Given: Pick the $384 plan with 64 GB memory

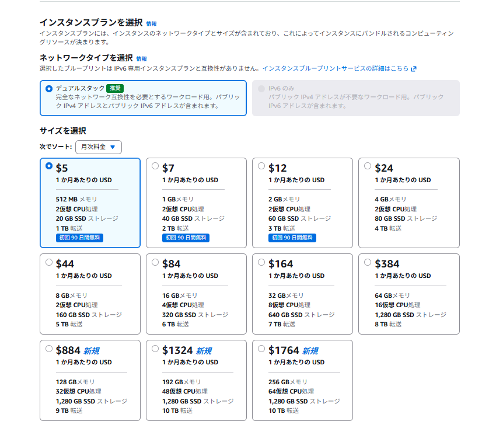Looking at the screenshot, I should (368, 262).
